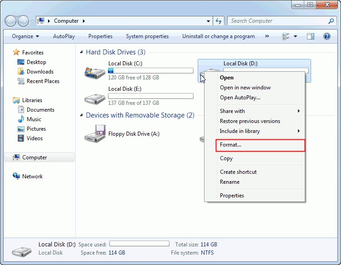Click the Documents library icon
Image resolution: width=341 pixels, height=265 pixels.
(21, 109)
